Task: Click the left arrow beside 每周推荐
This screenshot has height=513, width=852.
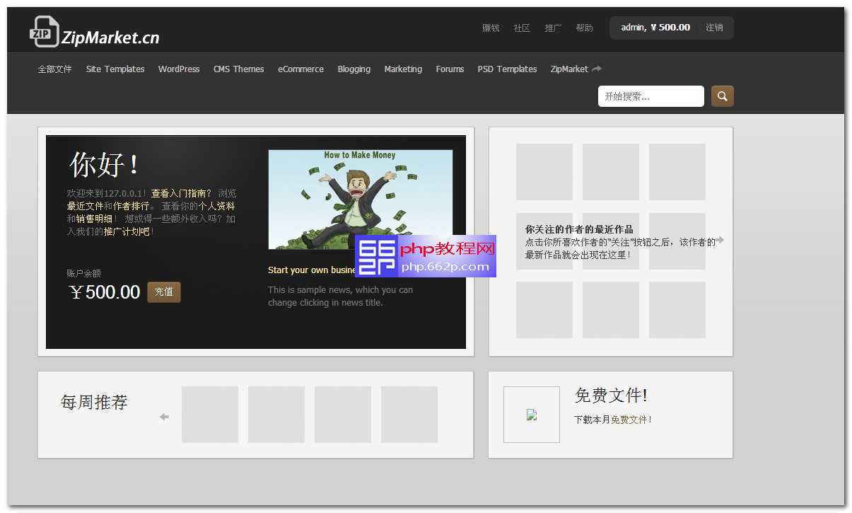Action: (164, 417)
